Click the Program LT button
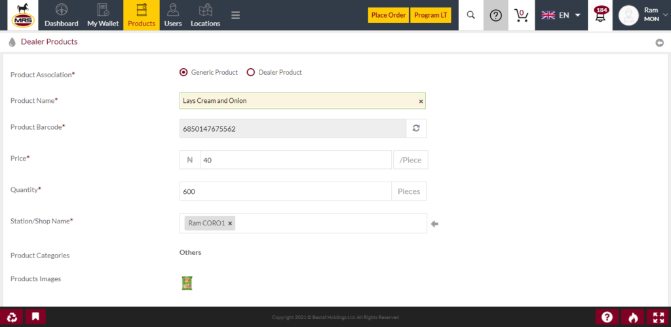The image size is (671, 327). click(431, 15)
